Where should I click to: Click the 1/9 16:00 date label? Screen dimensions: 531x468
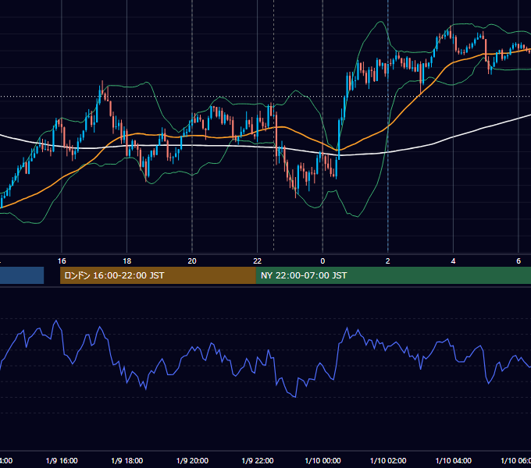pyautogui.click(x=62, y=460)
